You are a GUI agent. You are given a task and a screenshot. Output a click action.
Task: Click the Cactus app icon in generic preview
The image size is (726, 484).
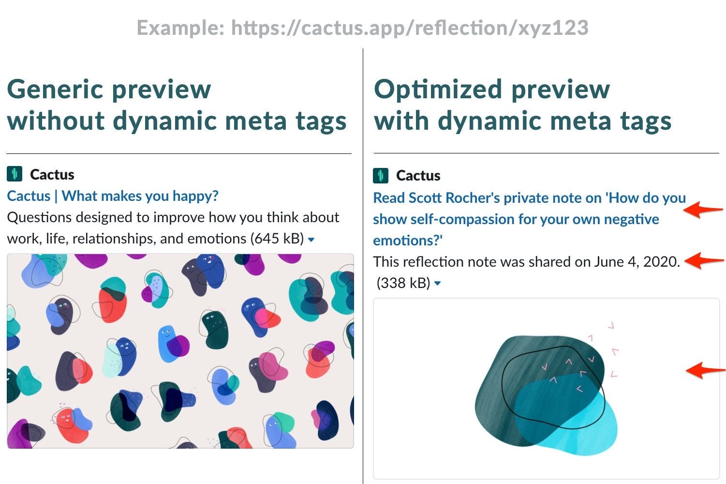[x=15, y=174]
